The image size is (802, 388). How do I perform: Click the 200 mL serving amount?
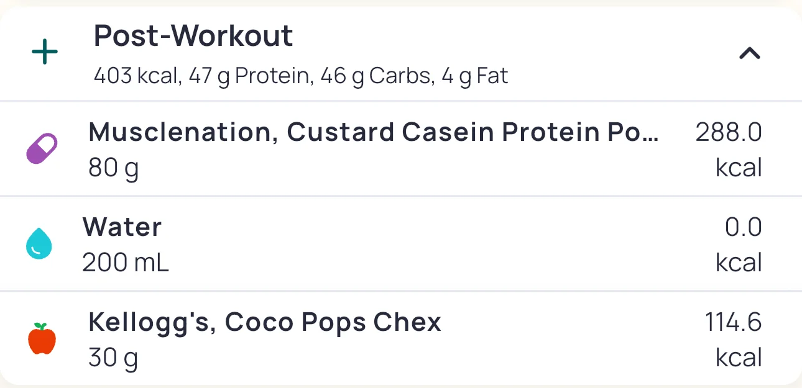[x=126, y=263]
